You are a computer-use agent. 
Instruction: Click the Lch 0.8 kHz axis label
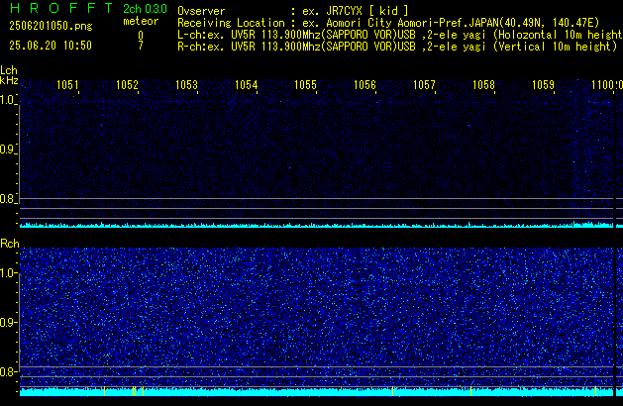pos(7,199)
